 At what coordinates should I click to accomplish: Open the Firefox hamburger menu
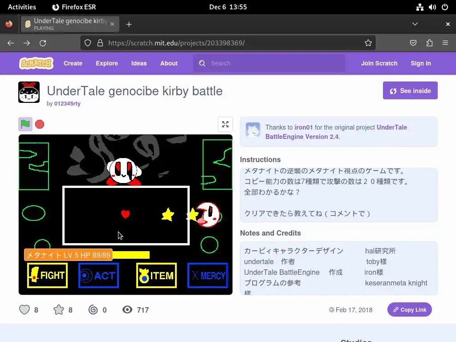445,43
